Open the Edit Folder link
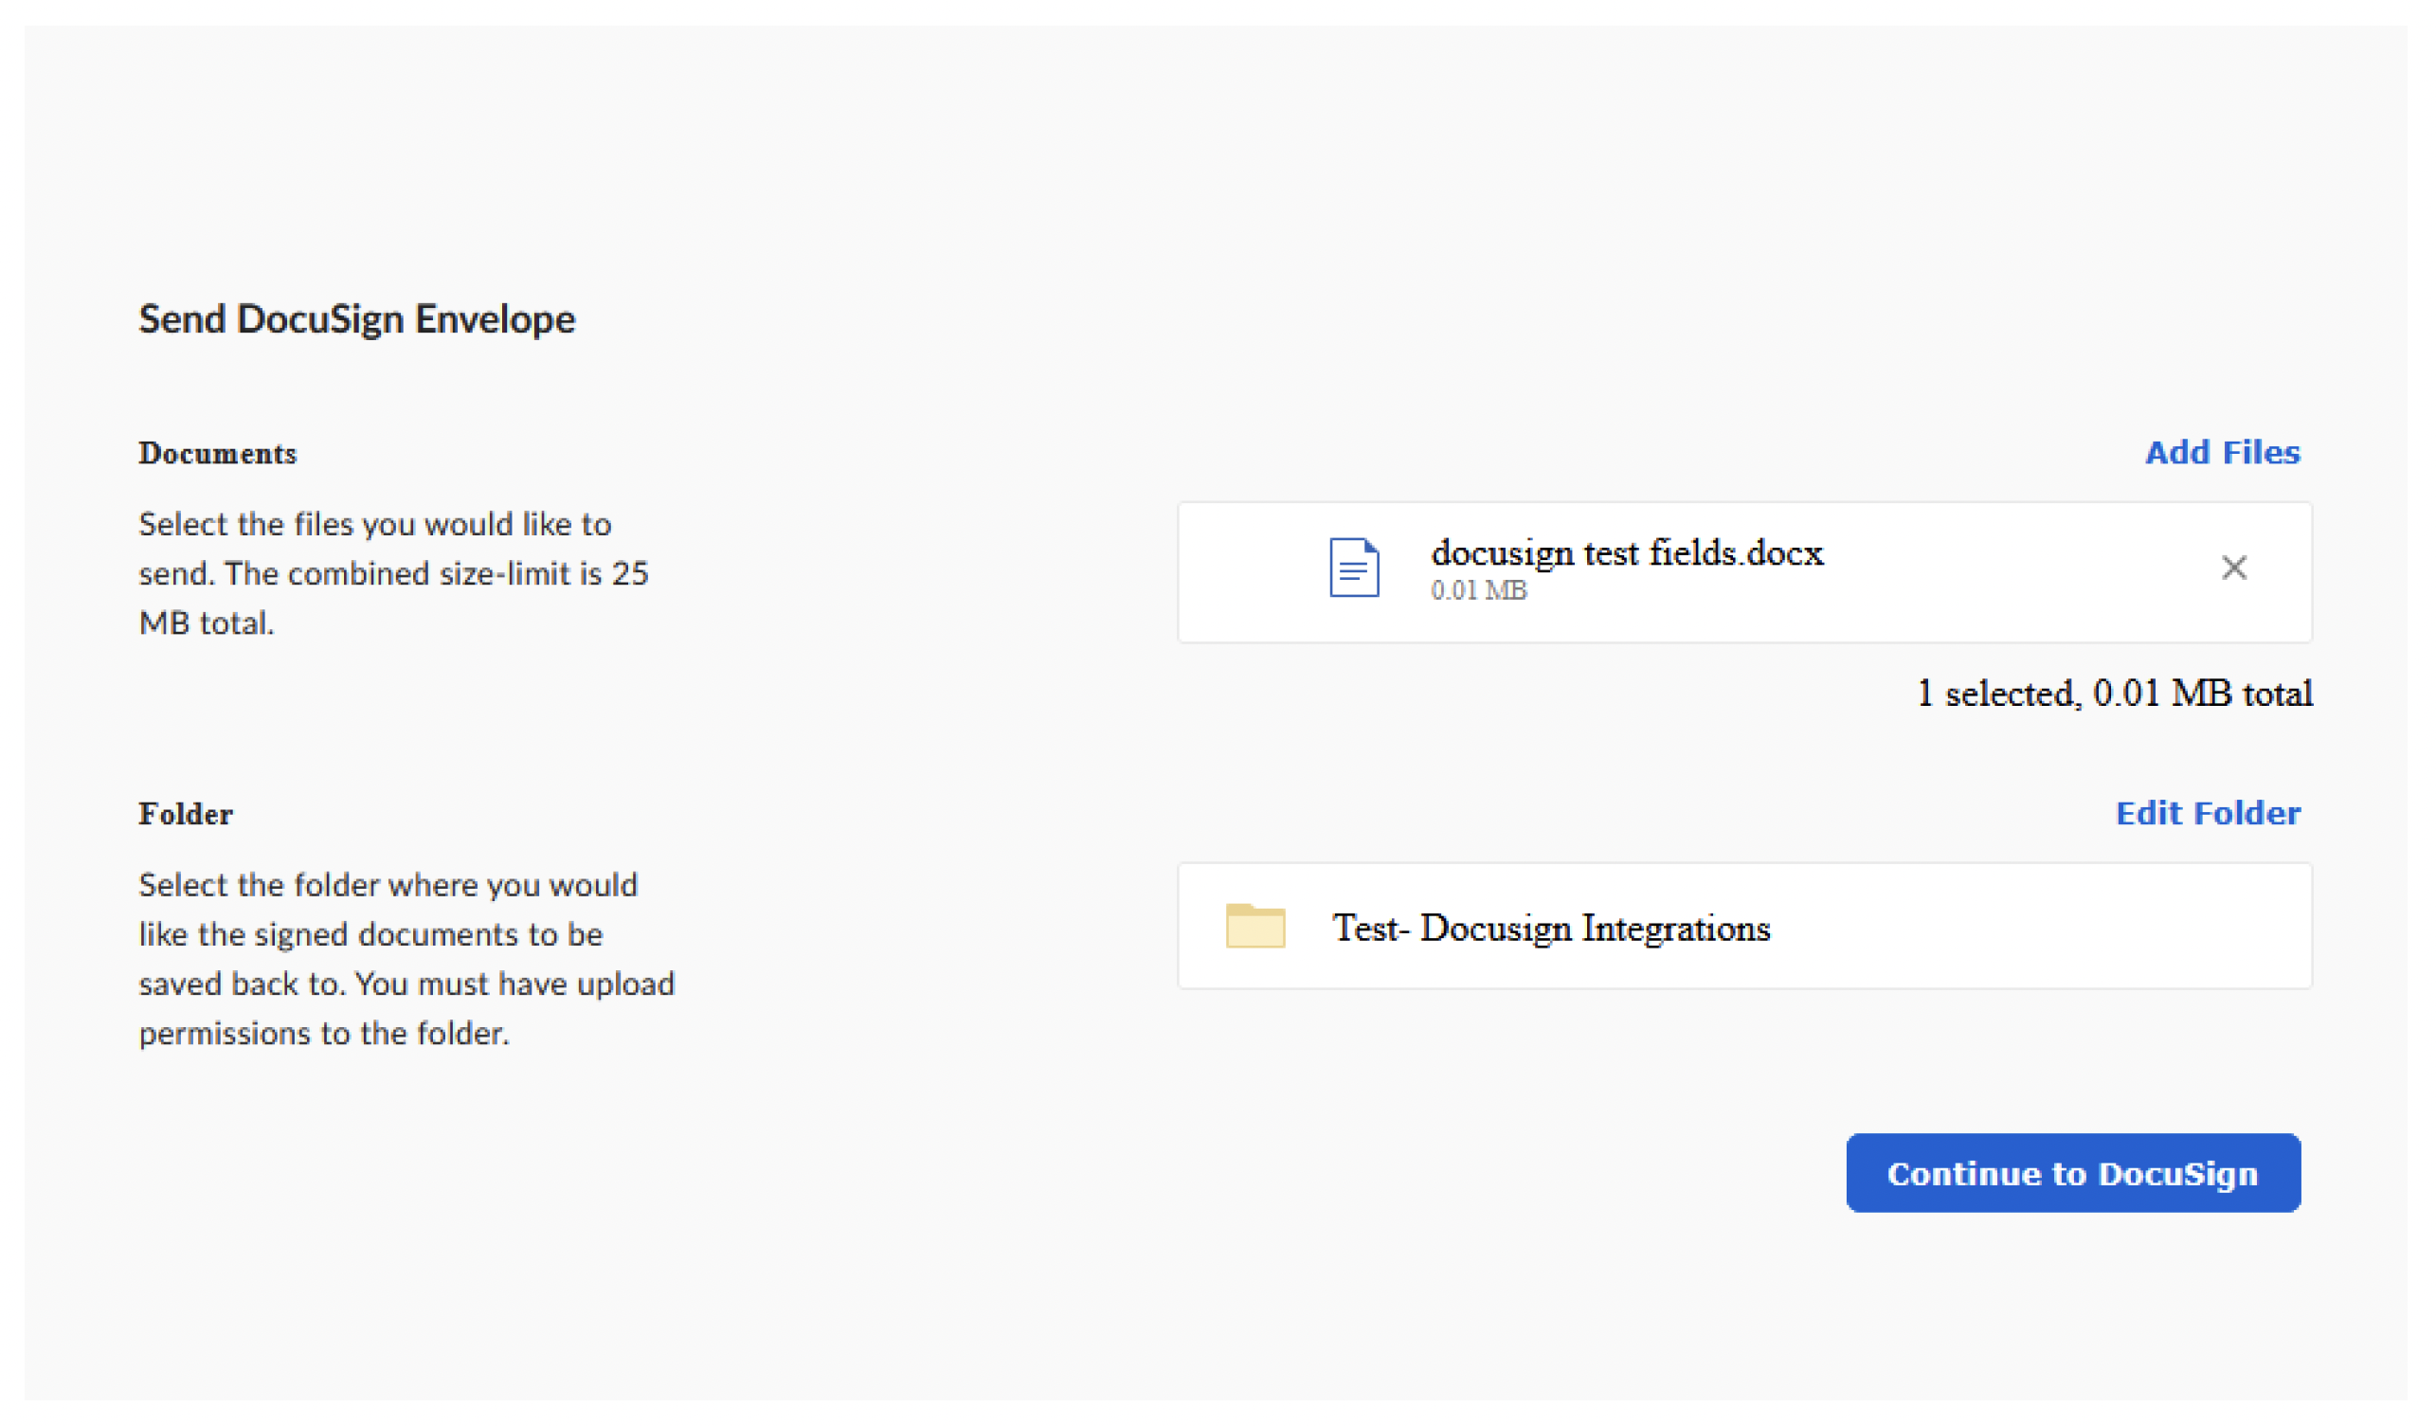Viewport: 2436px width, 1426px height. 2208,813
